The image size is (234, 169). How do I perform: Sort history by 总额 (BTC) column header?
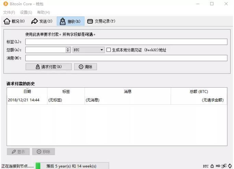click(199, 91)
